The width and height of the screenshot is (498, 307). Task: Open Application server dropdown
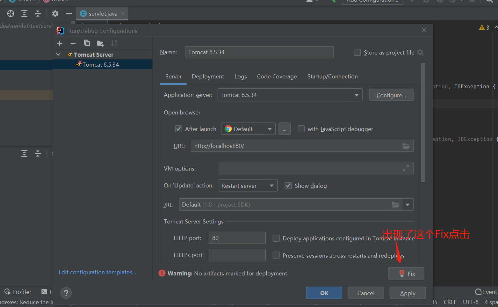pos(290,95)
